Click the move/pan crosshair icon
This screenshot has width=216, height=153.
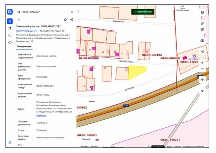[x=202, y=80]
